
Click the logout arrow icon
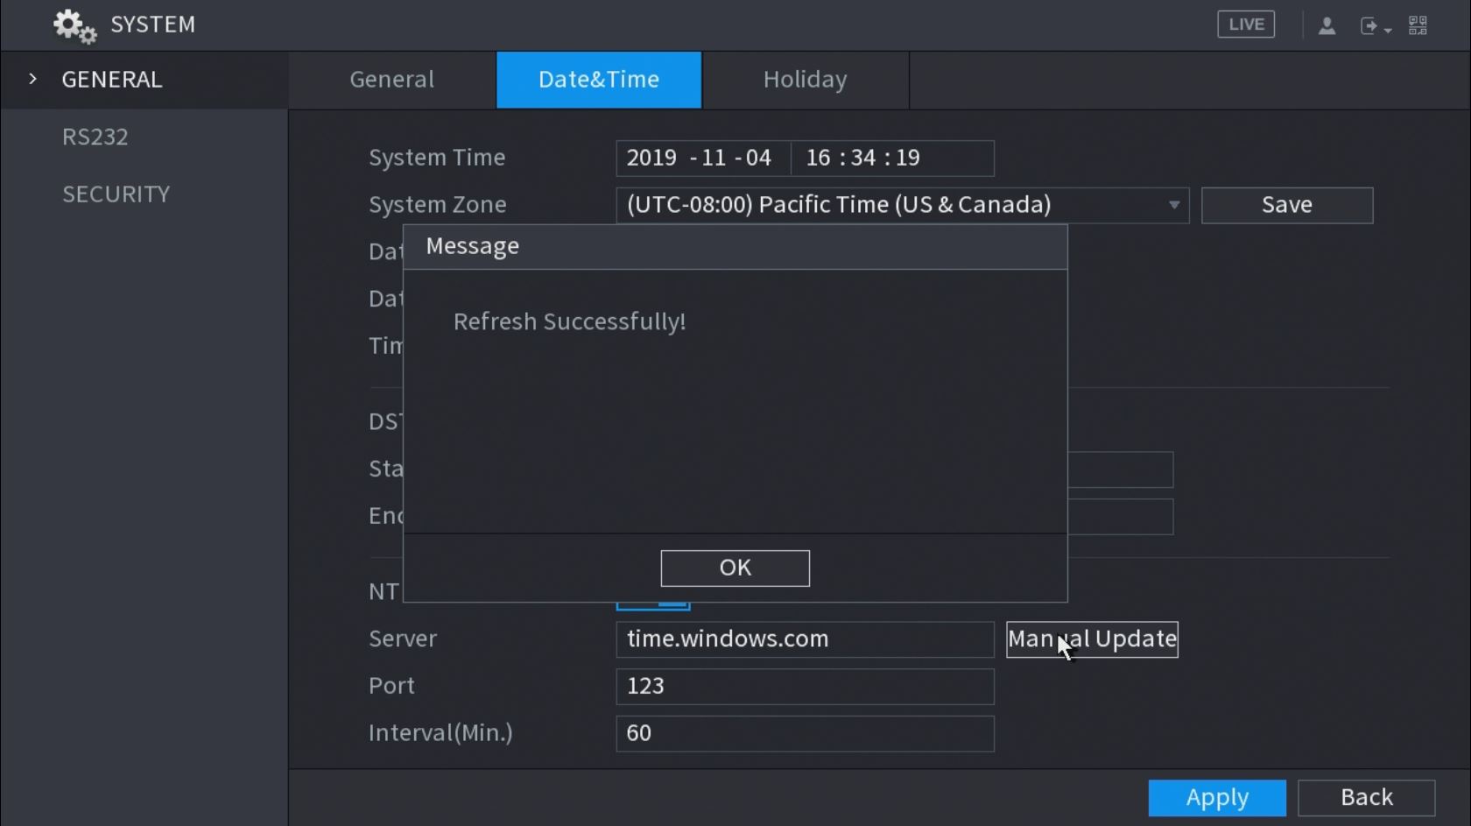coord(1371,25)
